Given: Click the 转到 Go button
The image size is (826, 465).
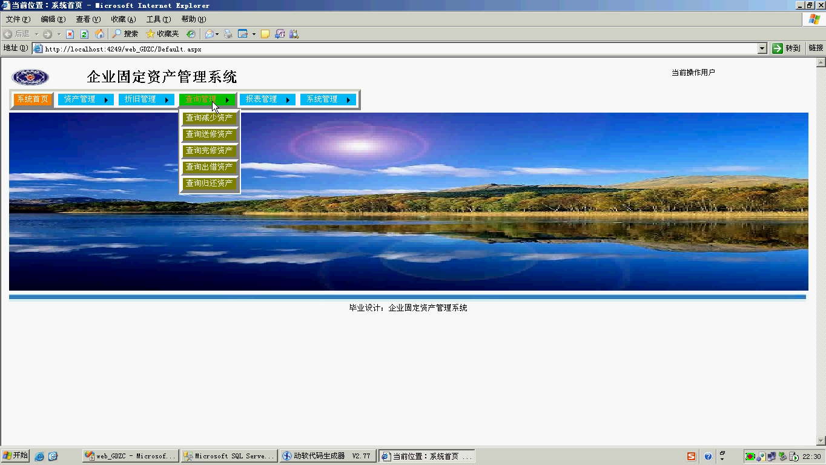Looking at the screenshot, I should (786, 48).
